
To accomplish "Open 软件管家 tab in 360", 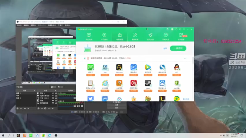I will 181,36.
